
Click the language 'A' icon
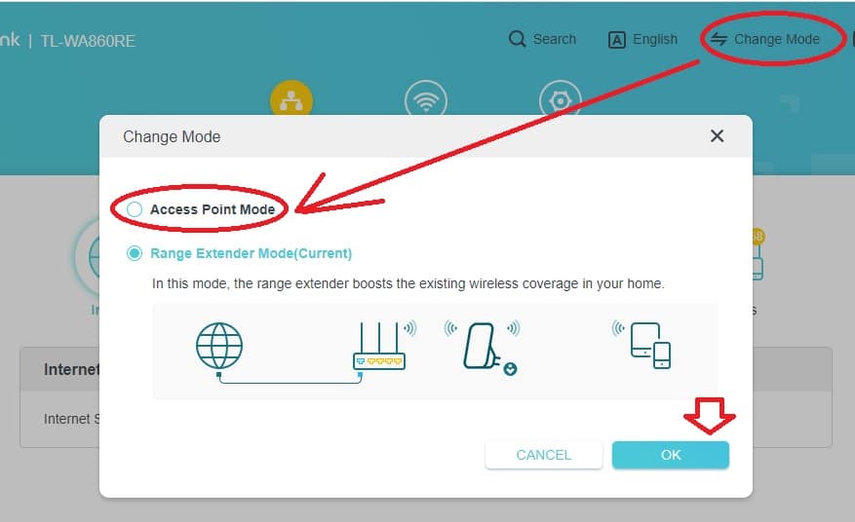[617, 40]
